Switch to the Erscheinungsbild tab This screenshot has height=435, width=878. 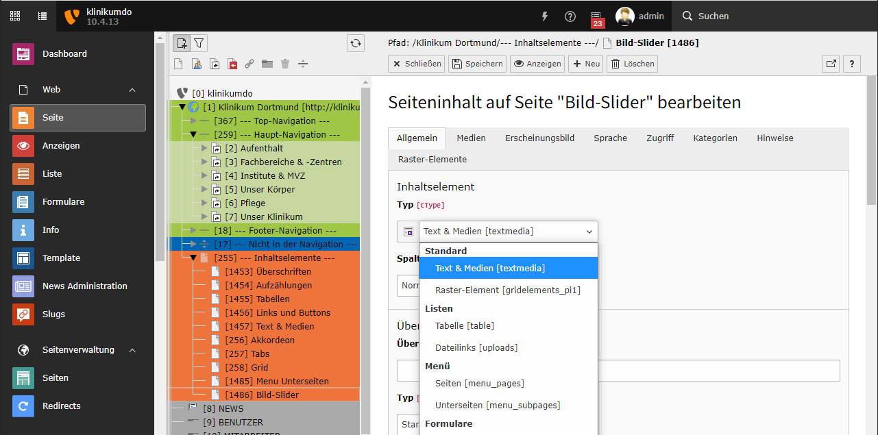540,138
